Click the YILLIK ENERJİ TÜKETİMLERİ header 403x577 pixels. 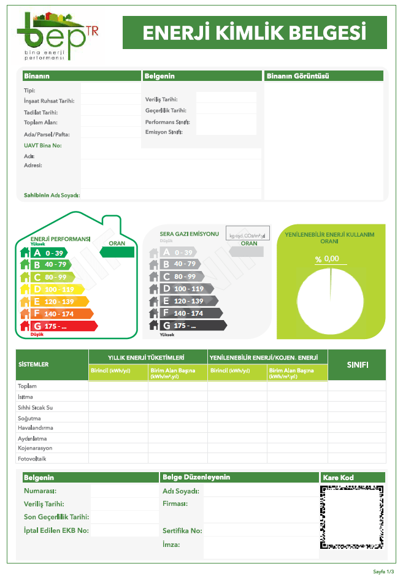pyautogui.click(x=148, y=357)
